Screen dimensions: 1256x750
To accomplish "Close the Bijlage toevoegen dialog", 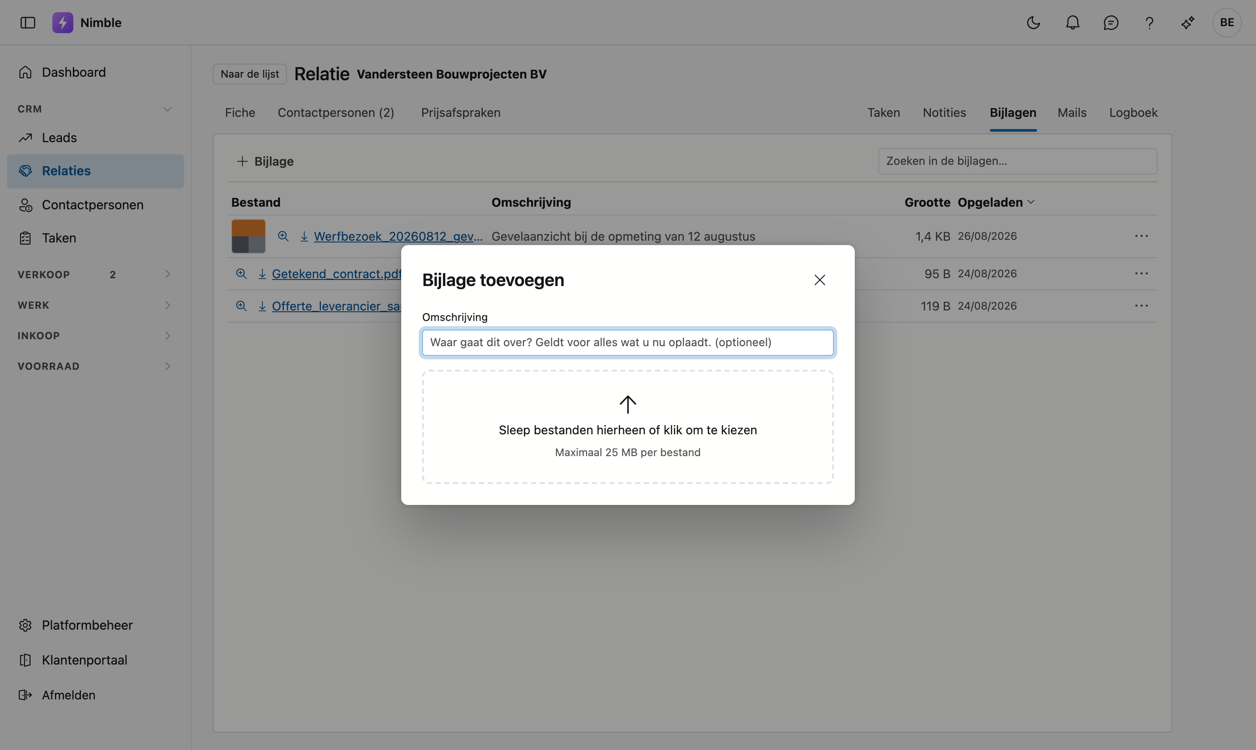I will point(820,280).
